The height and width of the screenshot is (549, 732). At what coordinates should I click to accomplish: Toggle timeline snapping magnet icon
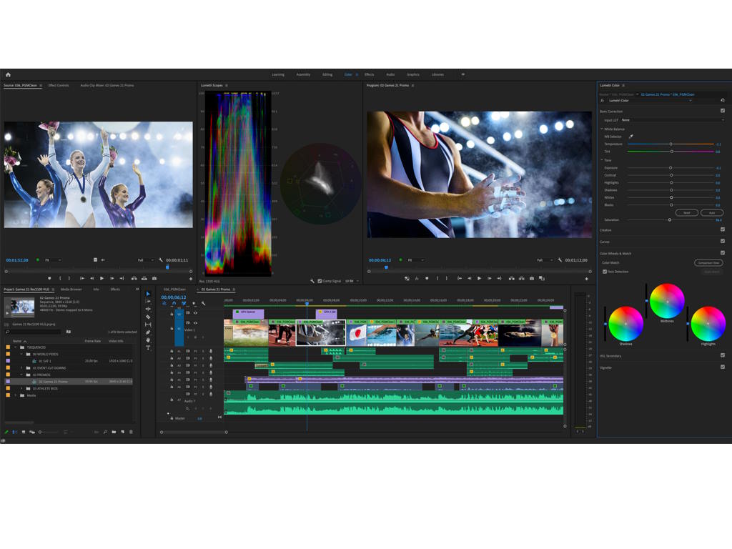174,303
